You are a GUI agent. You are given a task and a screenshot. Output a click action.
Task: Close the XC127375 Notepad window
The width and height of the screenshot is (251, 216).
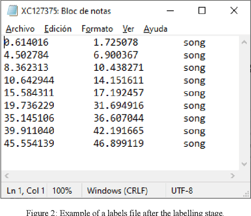[234, 11]
